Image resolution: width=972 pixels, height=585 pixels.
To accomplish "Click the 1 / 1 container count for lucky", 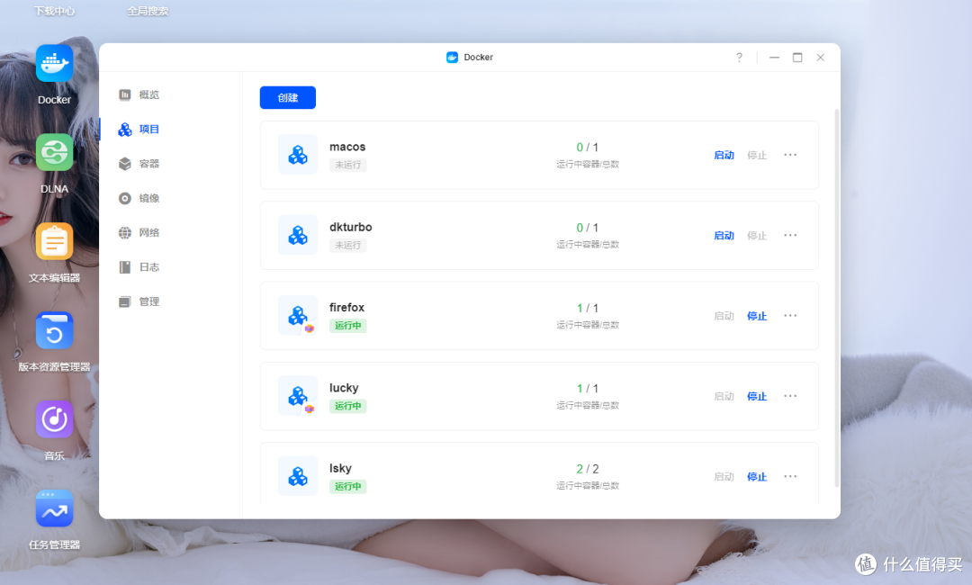I will click(x=588, y=389).
